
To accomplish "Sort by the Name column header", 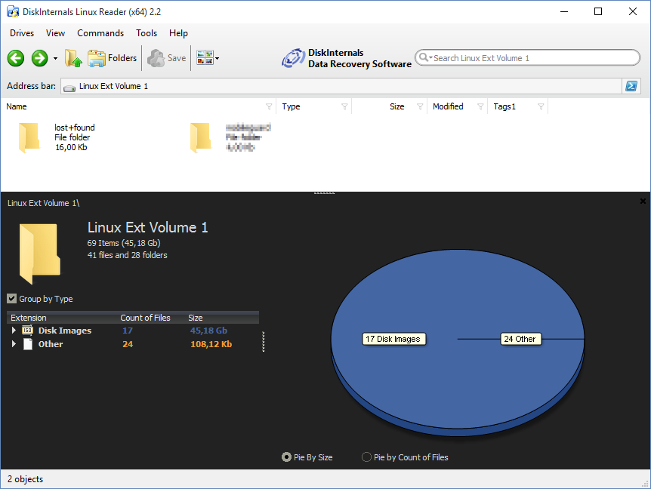I will (x=17, y=106).
